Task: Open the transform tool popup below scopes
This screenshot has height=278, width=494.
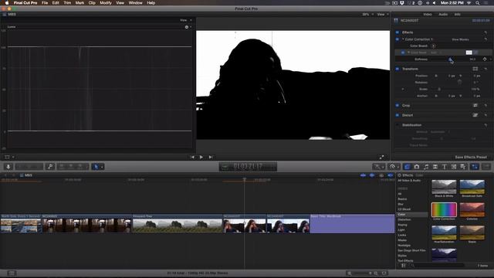Action: [x=9, y=157]
